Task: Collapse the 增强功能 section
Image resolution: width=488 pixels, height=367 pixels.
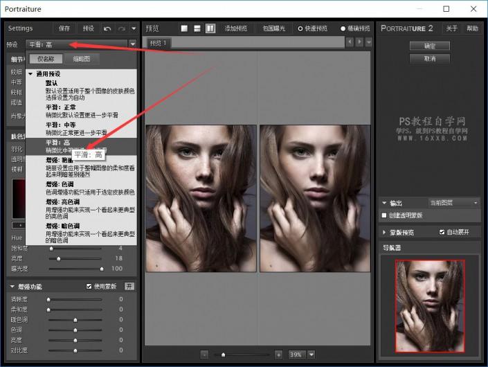Action: 12,286
